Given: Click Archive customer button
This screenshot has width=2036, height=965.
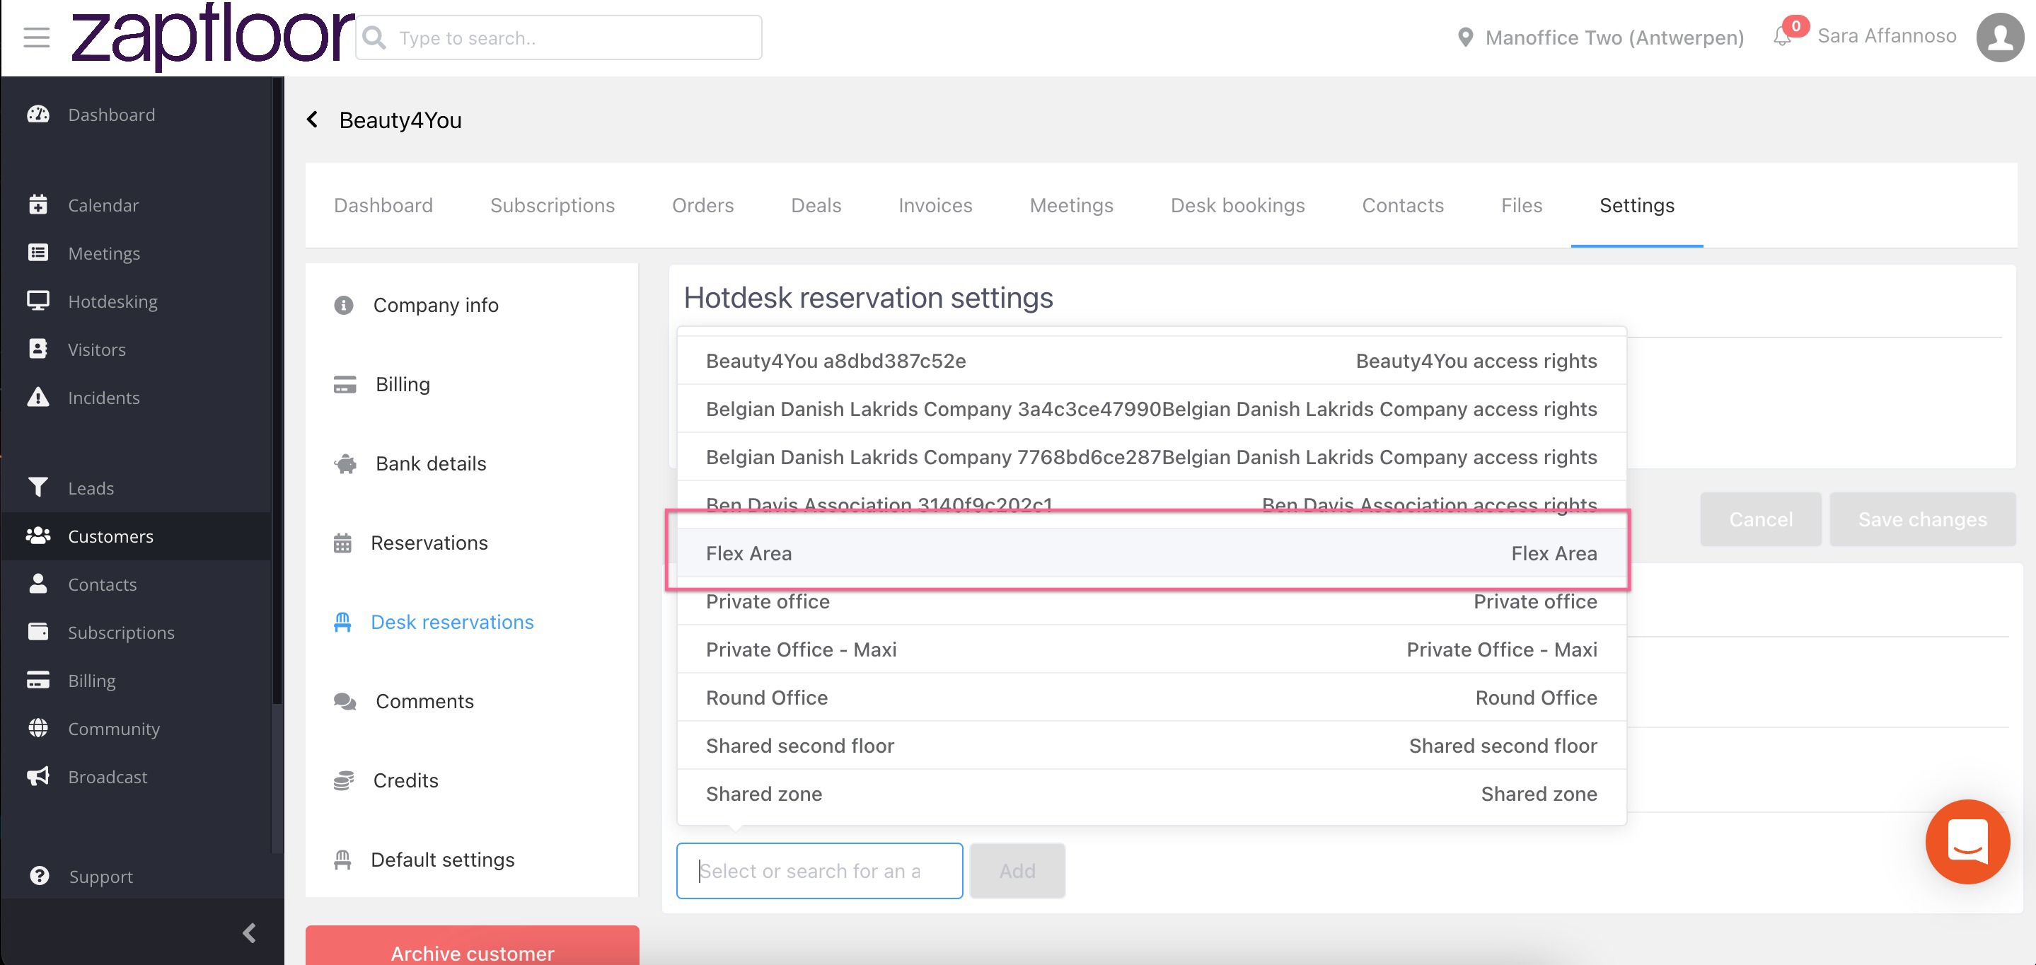Looking at the screenshot, I should coord(472,946).
